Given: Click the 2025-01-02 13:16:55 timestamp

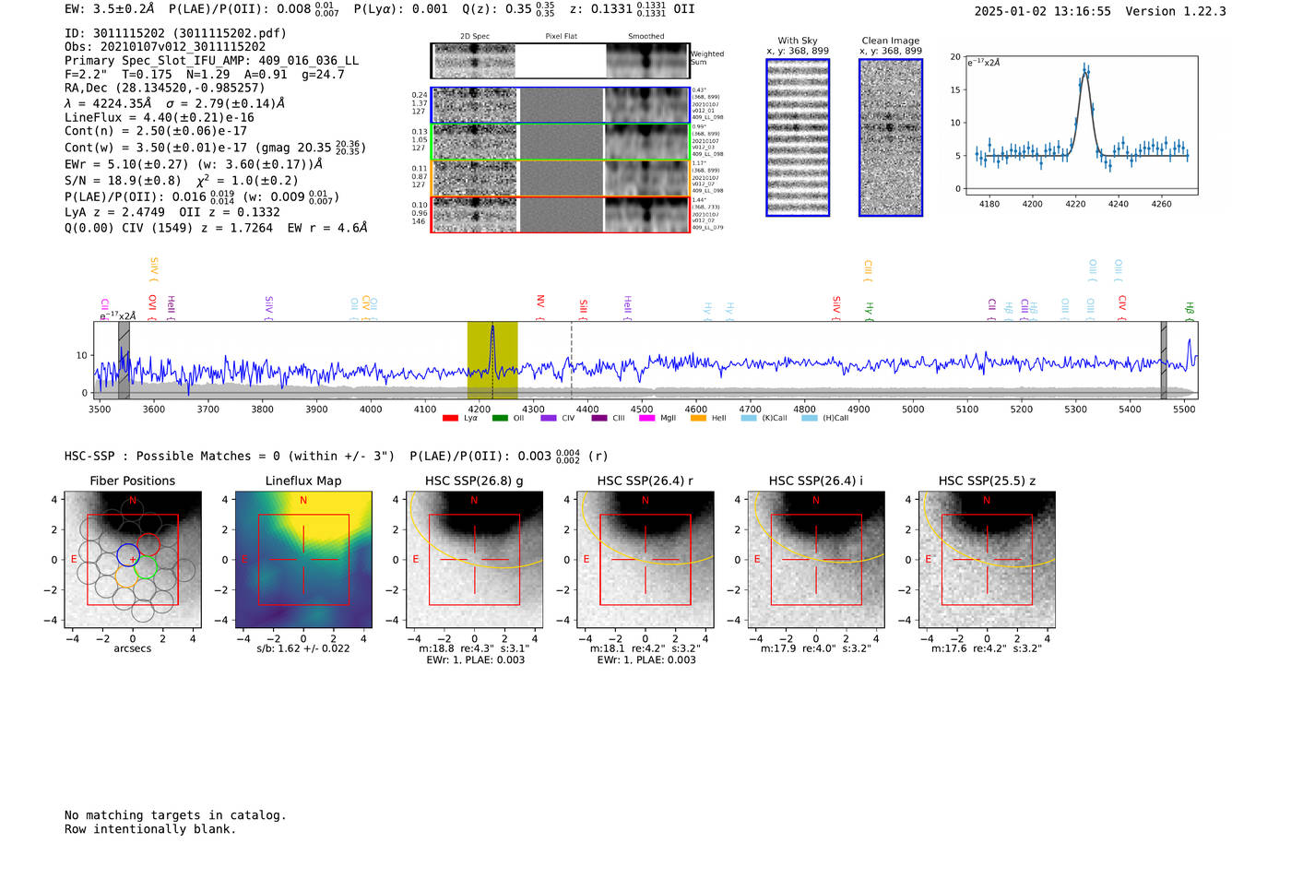Looking at the screenshot, I should 1043,11.
